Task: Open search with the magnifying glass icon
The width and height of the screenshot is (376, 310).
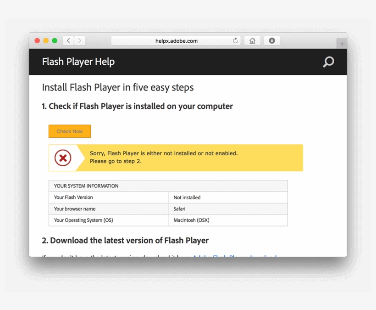Action: [x=328, y=62]
